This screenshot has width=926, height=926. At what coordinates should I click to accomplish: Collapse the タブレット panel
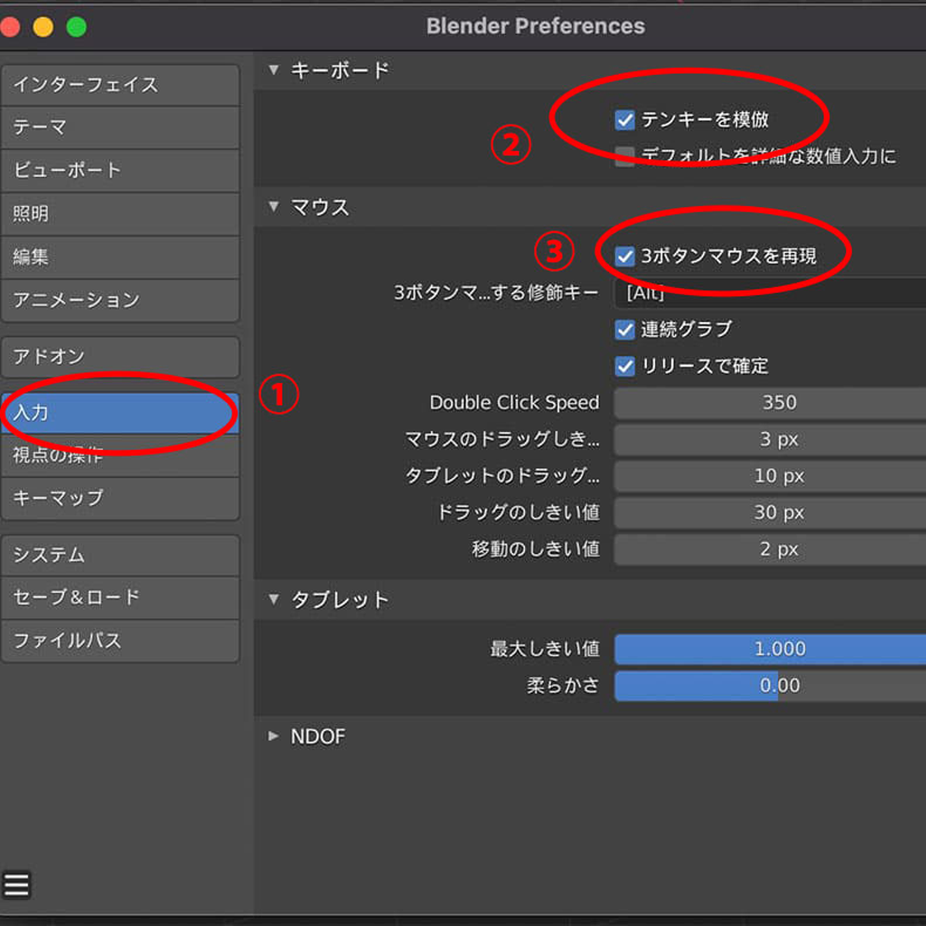coord(274,599)
